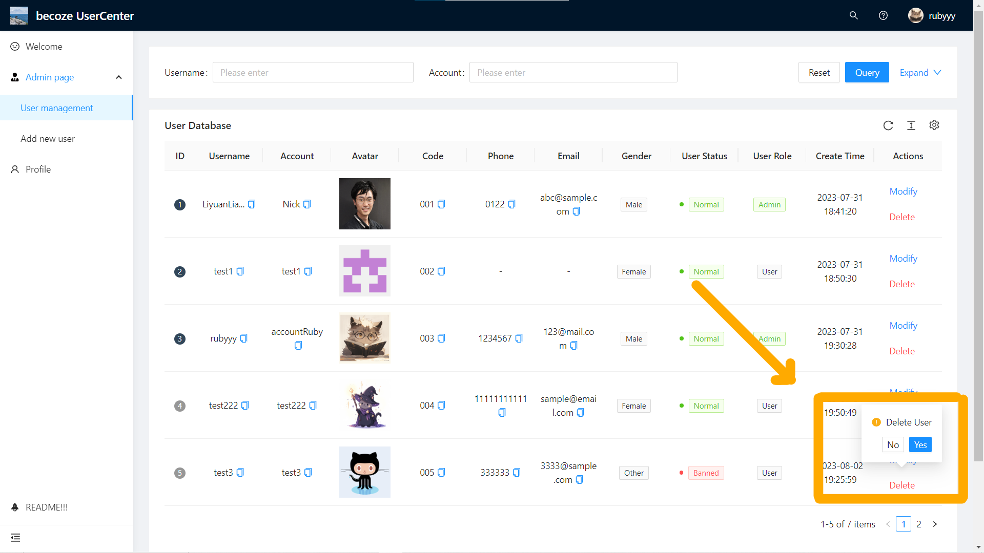Focus the Username search field
984x553 pixels.
tap(313, 72)
